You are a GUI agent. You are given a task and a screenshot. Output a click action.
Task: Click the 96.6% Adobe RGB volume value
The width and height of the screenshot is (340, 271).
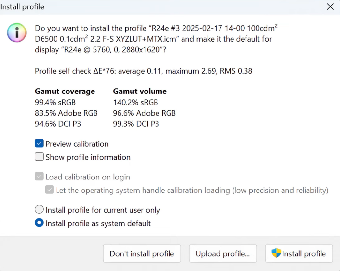pyautogui.click(x=144, y=113)
